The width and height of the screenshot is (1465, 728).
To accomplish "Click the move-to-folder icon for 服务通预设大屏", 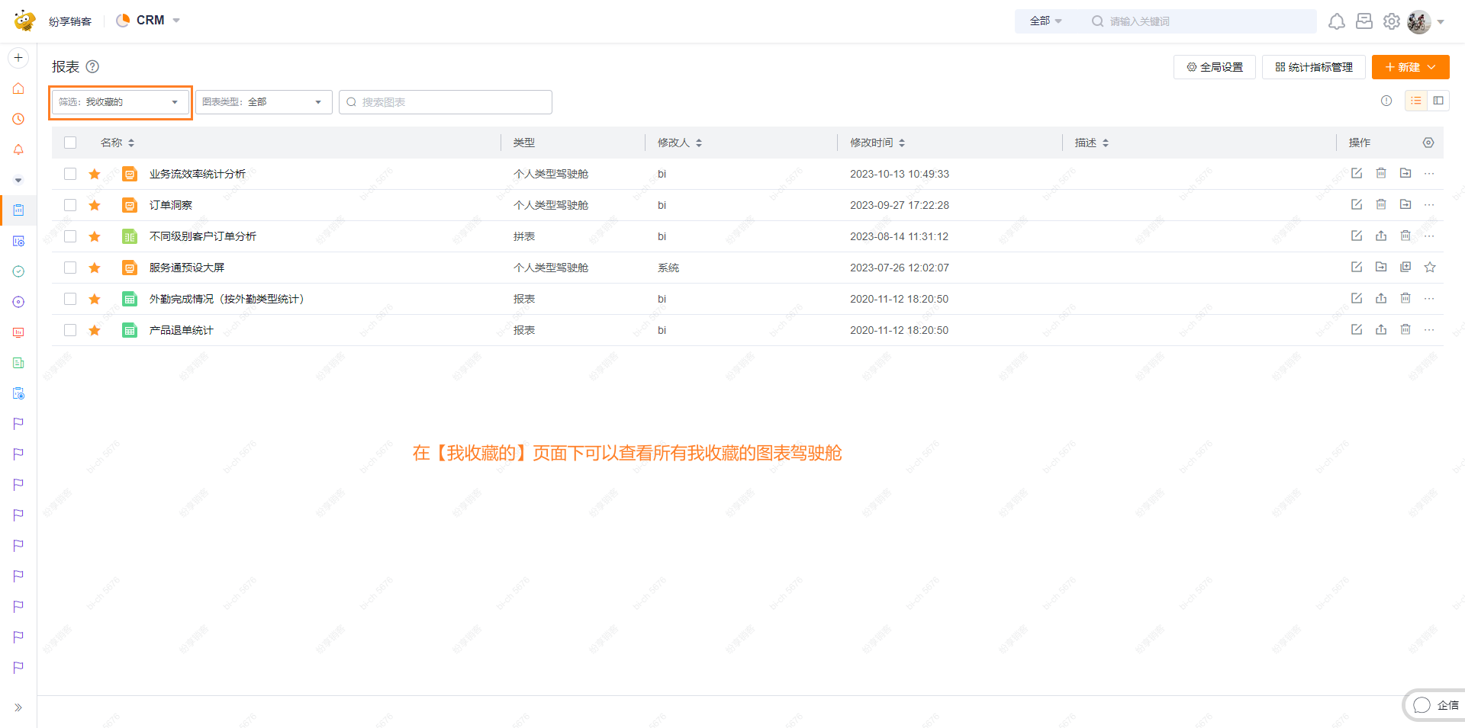I will pos(1381,267).
